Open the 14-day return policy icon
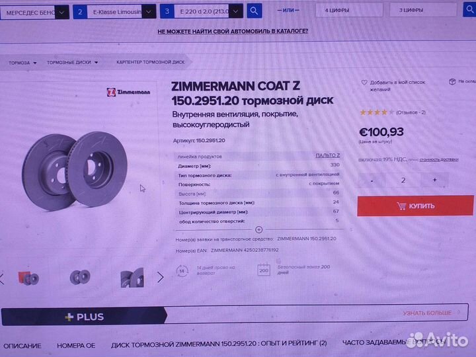476x357 pixels. point(182,271)
